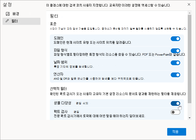Toggle the 연산자 filter switch
196x140 pixels.
175,75
